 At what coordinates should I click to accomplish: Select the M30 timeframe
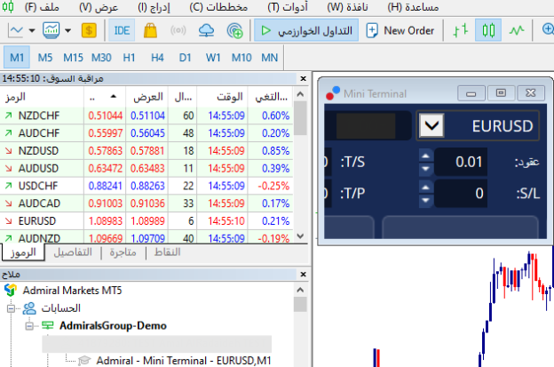point(101,57)
